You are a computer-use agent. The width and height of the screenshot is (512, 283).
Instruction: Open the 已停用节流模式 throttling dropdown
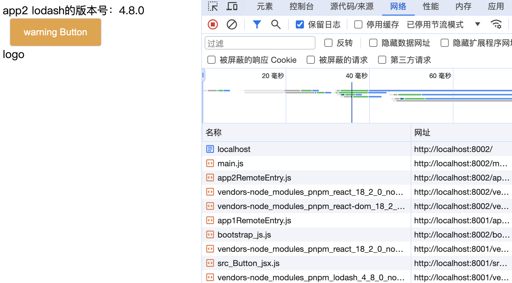[x=443, y=24]
